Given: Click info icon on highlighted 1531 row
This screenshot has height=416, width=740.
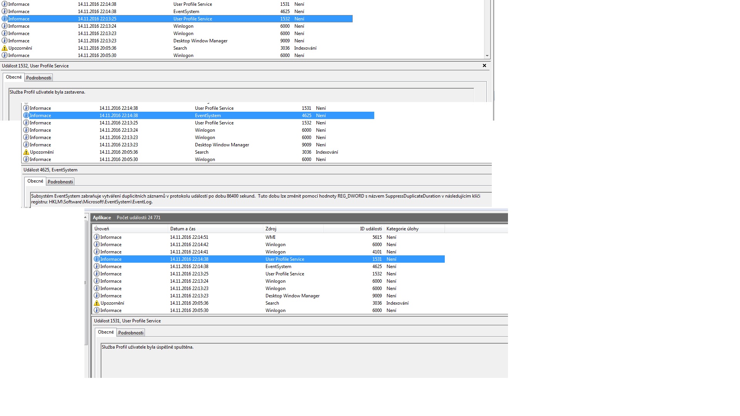Looking at the screenshot, I should coord(97,259).
